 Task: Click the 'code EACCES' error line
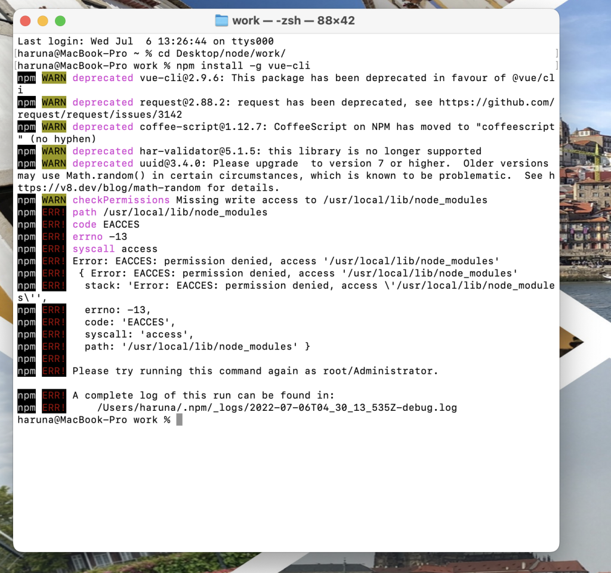(106, 224)
